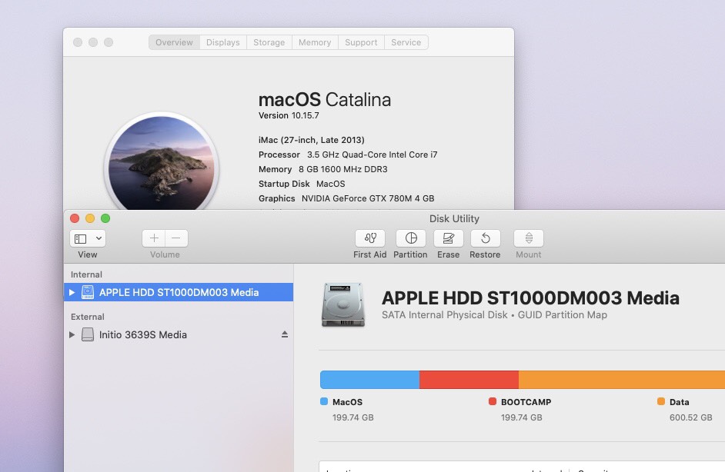Click the 600.52 GB size value
The image size is (725, 472).
point(691,417)
